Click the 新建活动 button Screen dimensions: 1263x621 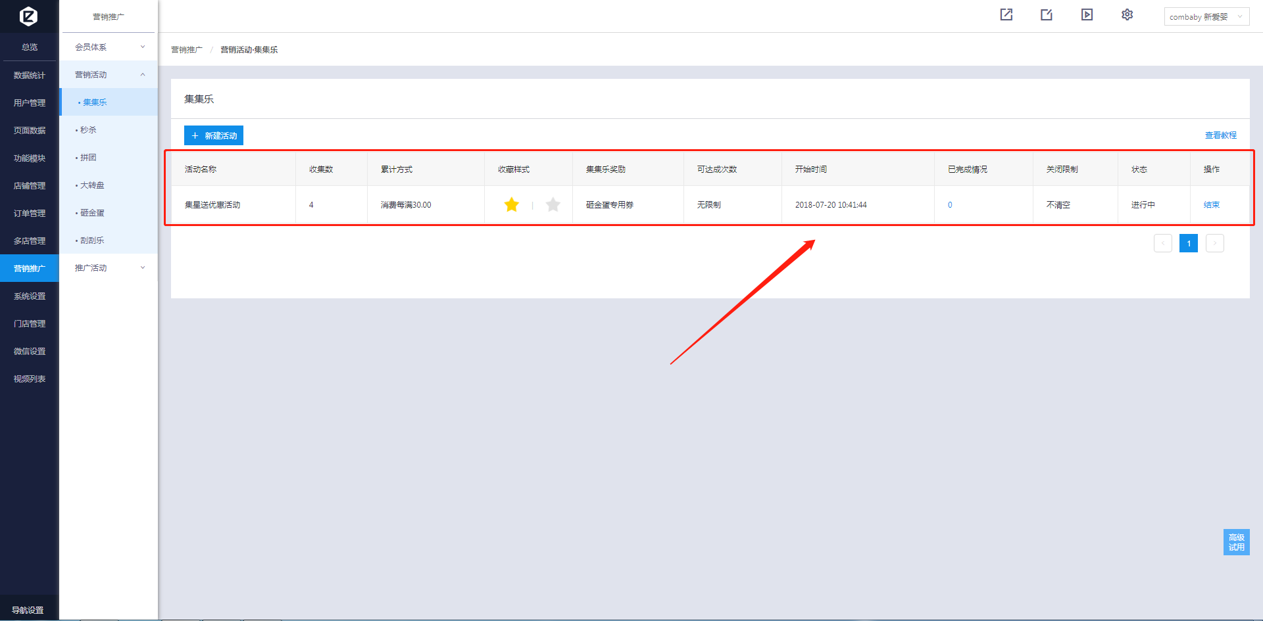tap(214, 135)
